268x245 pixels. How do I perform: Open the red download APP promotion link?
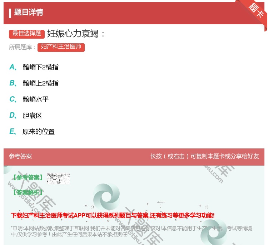tap(113, 215)
